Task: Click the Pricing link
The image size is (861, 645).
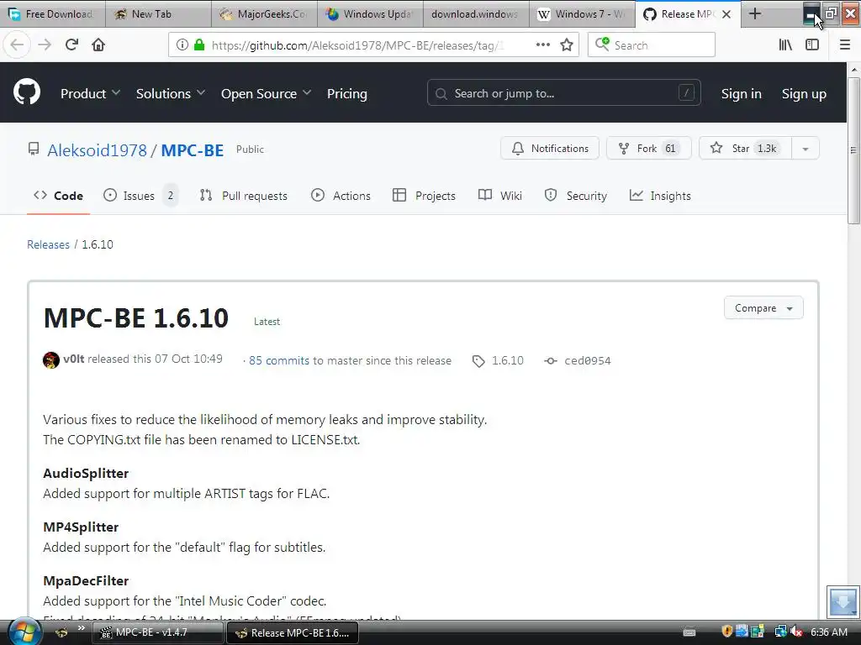Action: (x=347, y=94)
